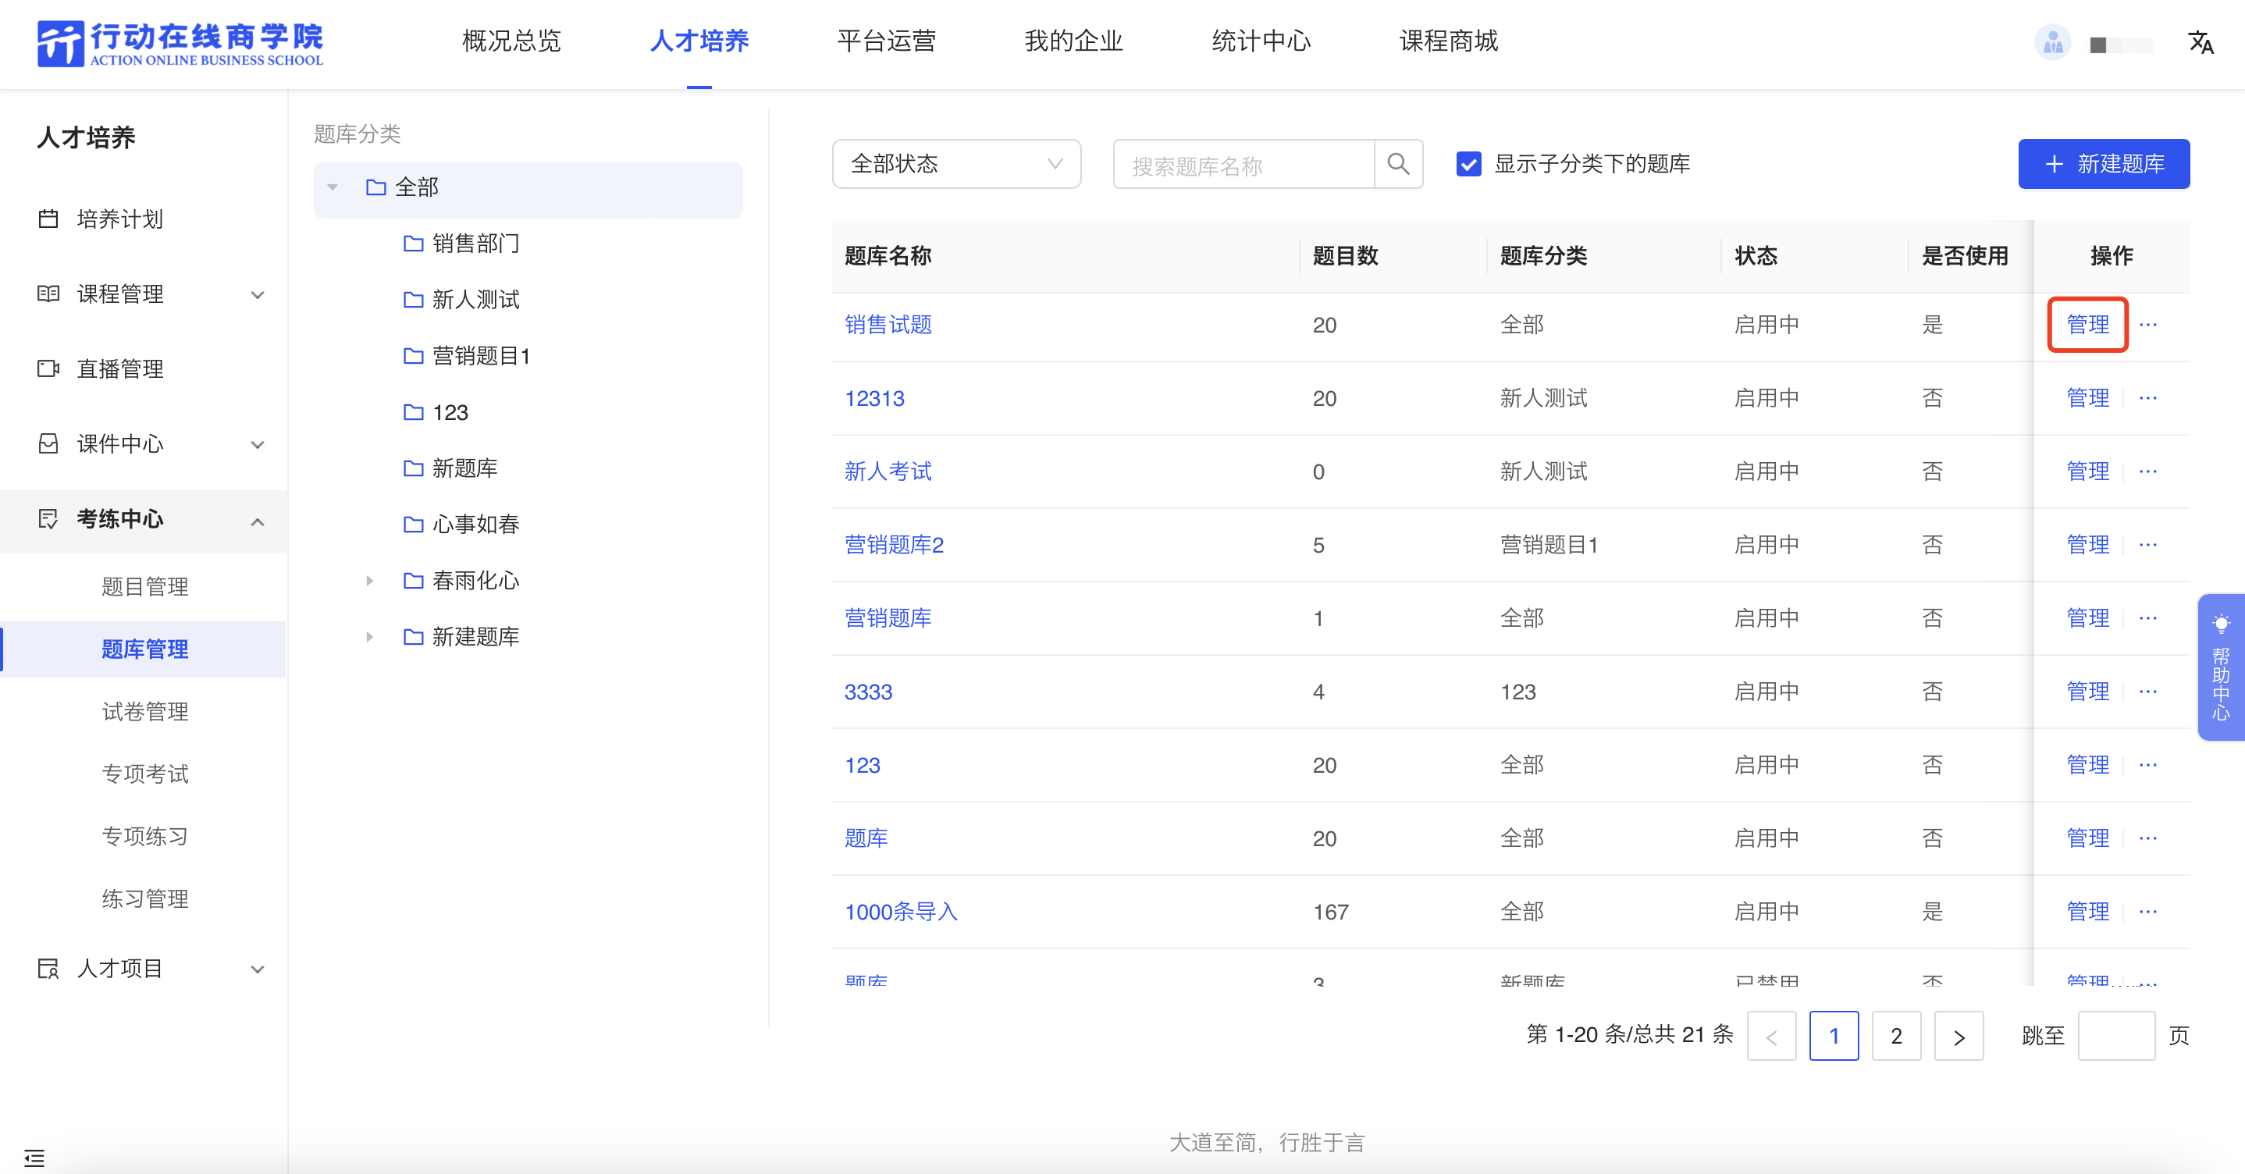Switch to 统计中心 tab
2245x1174 pixels.
(1261, 41)
